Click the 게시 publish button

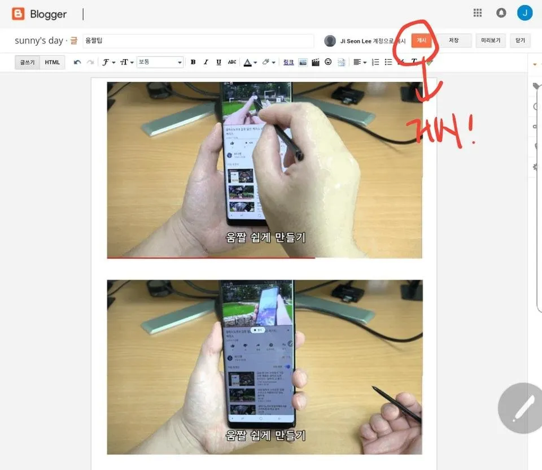click(421, 41)
